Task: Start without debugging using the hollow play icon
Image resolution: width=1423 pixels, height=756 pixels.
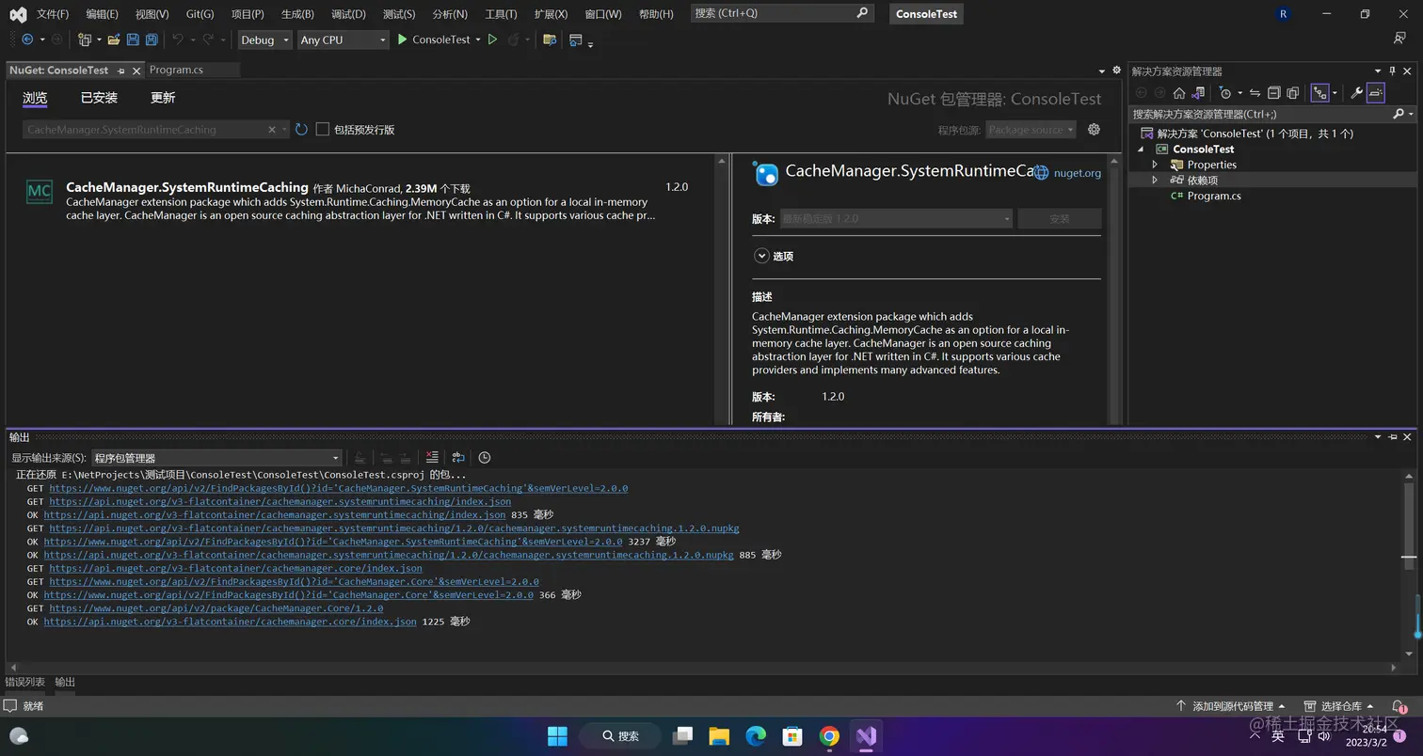Action: (492, 39)
